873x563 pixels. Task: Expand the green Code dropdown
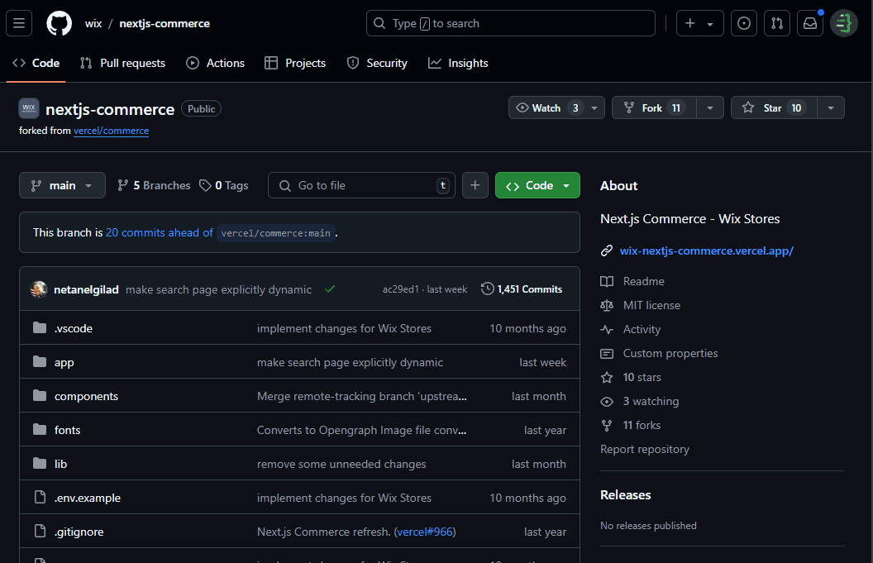566,185
